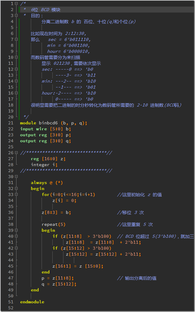195x312 pixels.
Task: Click the comment '显示 021230, 需要依次显示'
Action: click(71, 63)
